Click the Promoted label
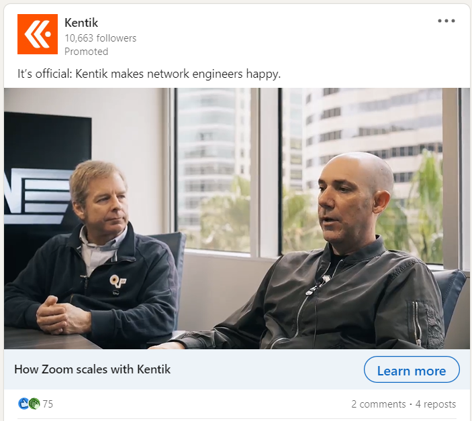Image resolution: width=472 pixels, height=421 pixels. pos(86,52)
